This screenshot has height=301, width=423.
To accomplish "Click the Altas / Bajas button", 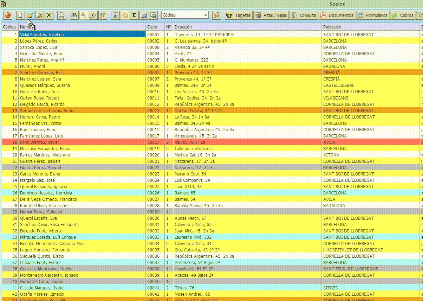I will tap(271, 15).
